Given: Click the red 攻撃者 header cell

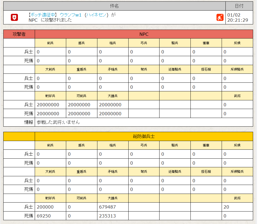Looking at the screenshot, I should point(19,34).
